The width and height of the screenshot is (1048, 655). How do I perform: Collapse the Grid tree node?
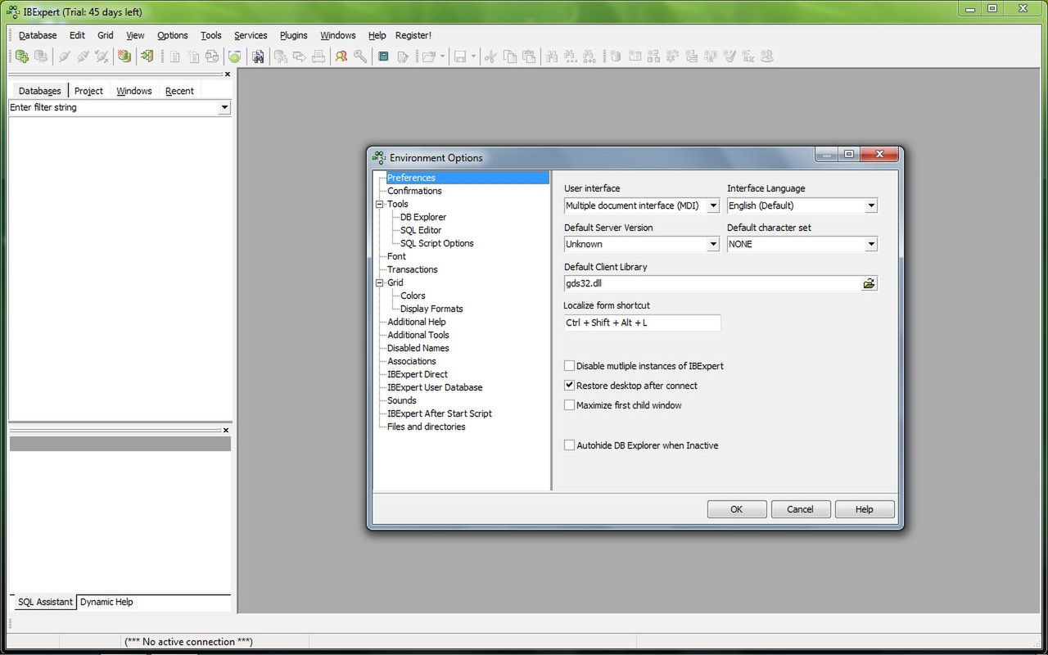click(x=380, y=282)
